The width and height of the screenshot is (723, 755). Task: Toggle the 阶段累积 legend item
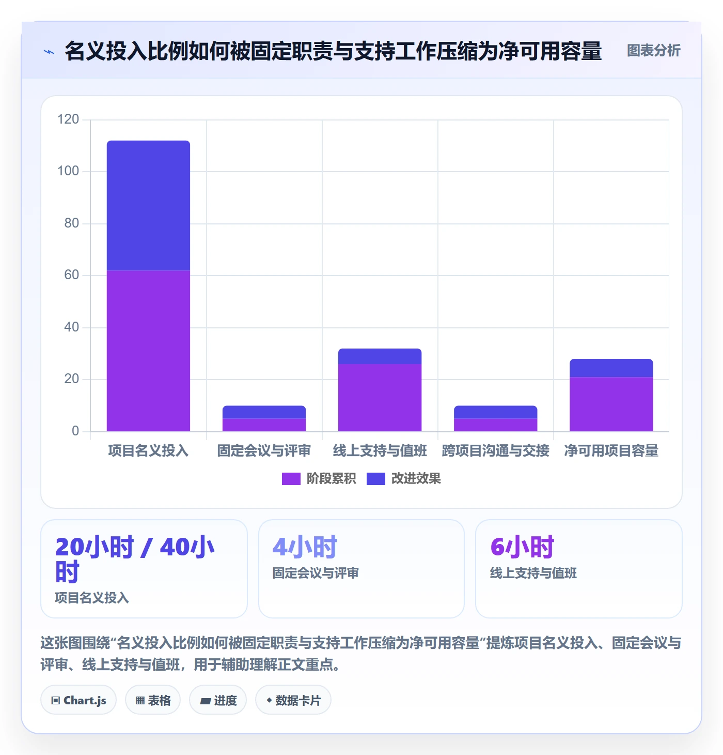319,479
